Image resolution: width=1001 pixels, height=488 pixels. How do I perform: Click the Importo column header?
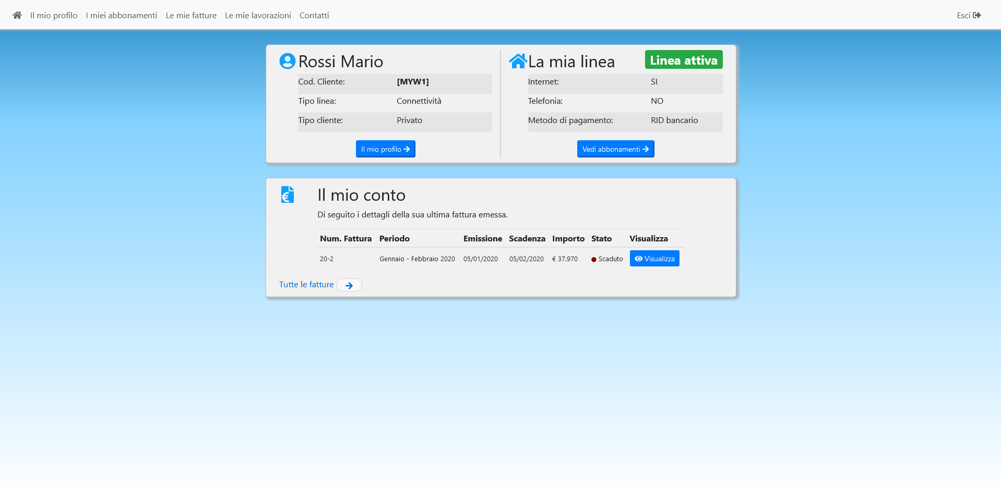(568, 238)
